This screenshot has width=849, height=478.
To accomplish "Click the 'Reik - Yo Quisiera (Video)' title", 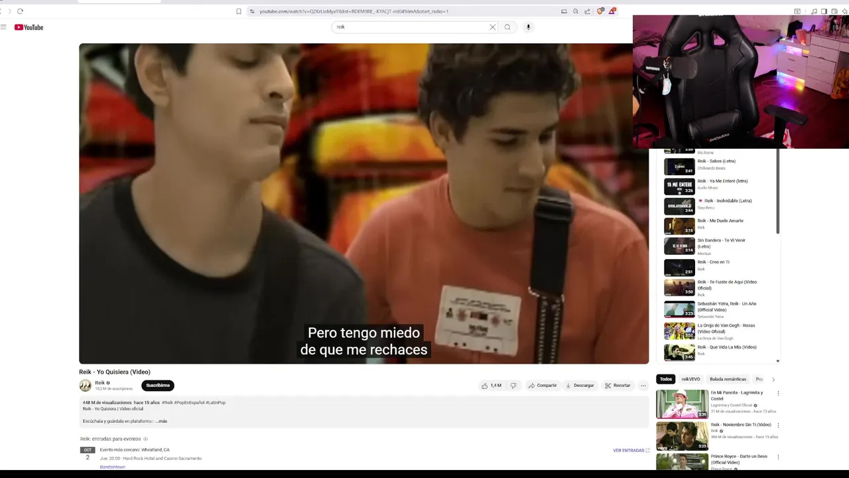I will [115, 372].
